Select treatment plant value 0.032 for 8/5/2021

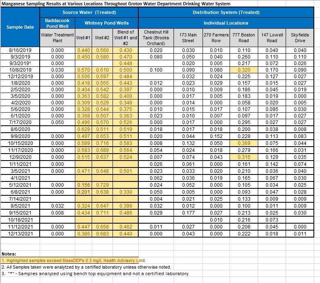coord(57,206)
